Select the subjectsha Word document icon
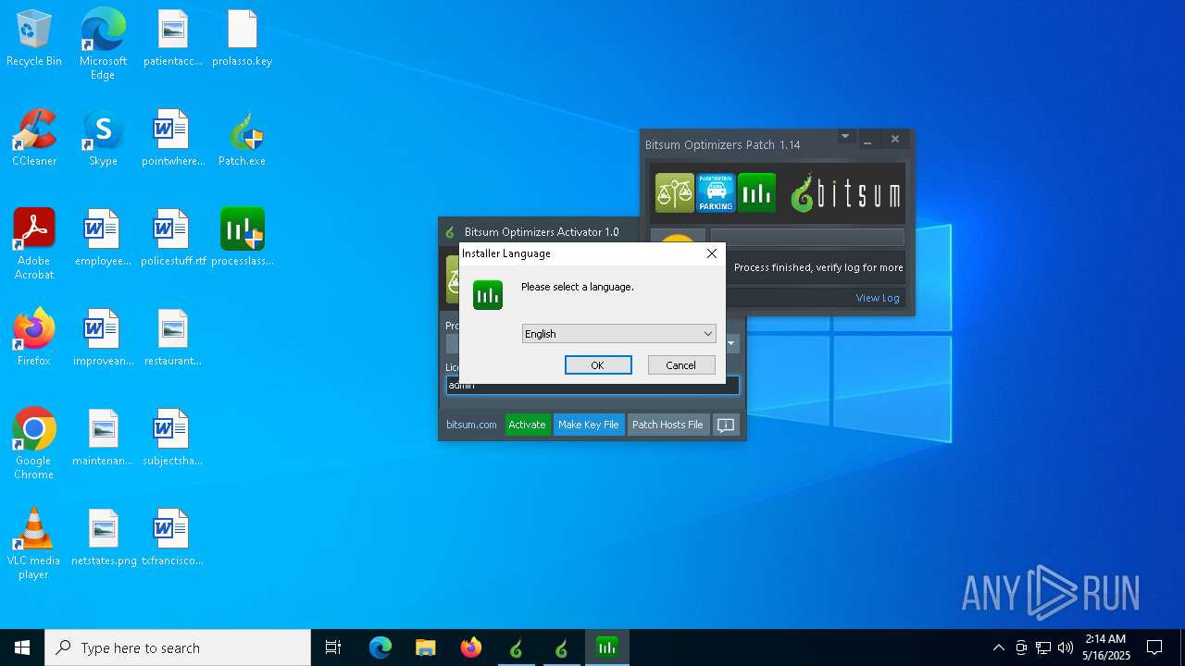 pos(172,438)
